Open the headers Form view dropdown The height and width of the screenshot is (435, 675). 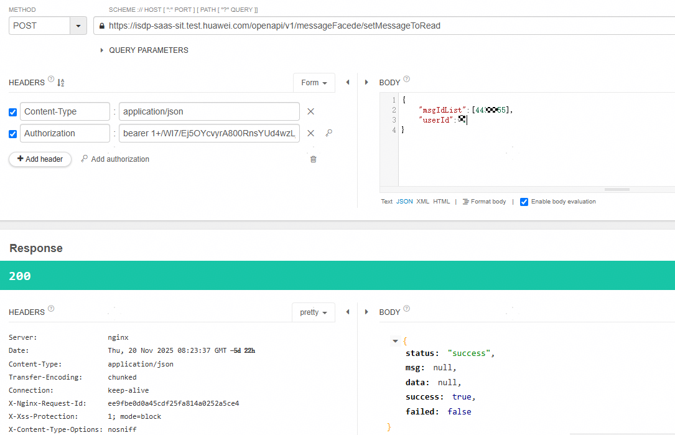tap(314, 83)
